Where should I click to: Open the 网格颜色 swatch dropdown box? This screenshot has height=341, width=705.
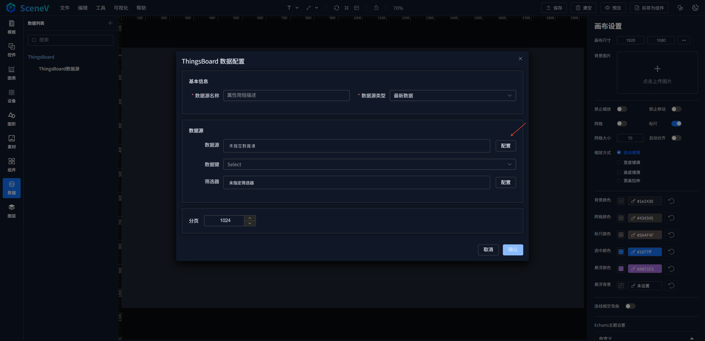click(x=621, y=218)
